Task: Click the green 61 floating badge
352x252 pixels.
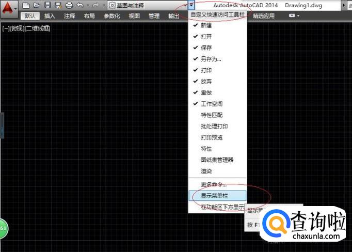Action: click(x=4, y=228)
